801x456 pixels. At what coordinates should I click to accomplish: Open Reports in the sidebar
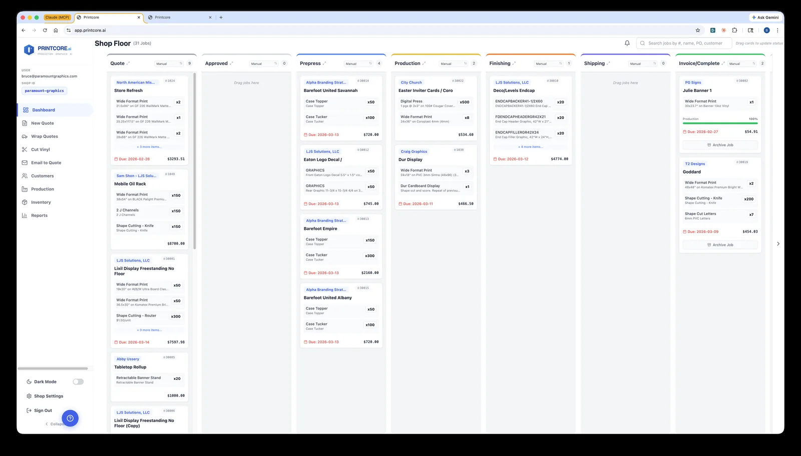[x=55, y=215]
